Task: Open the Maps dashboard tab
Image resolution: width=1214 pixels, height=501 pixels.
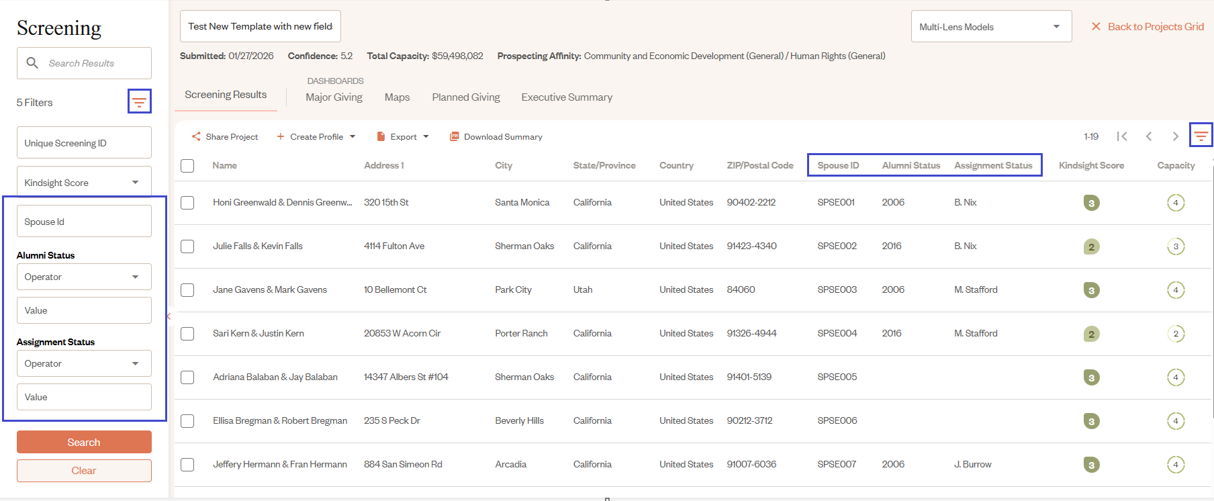Action: [397, 97]
